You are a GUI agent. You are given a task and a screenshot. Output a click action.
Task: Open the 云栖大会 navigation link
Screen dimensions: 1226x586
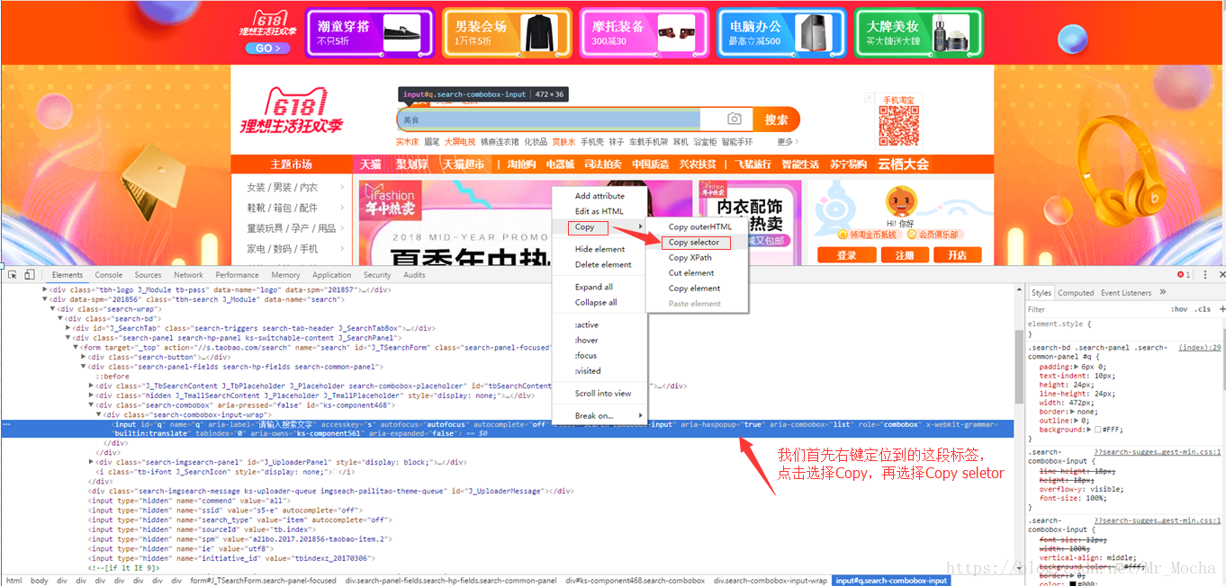coord(903,164)
